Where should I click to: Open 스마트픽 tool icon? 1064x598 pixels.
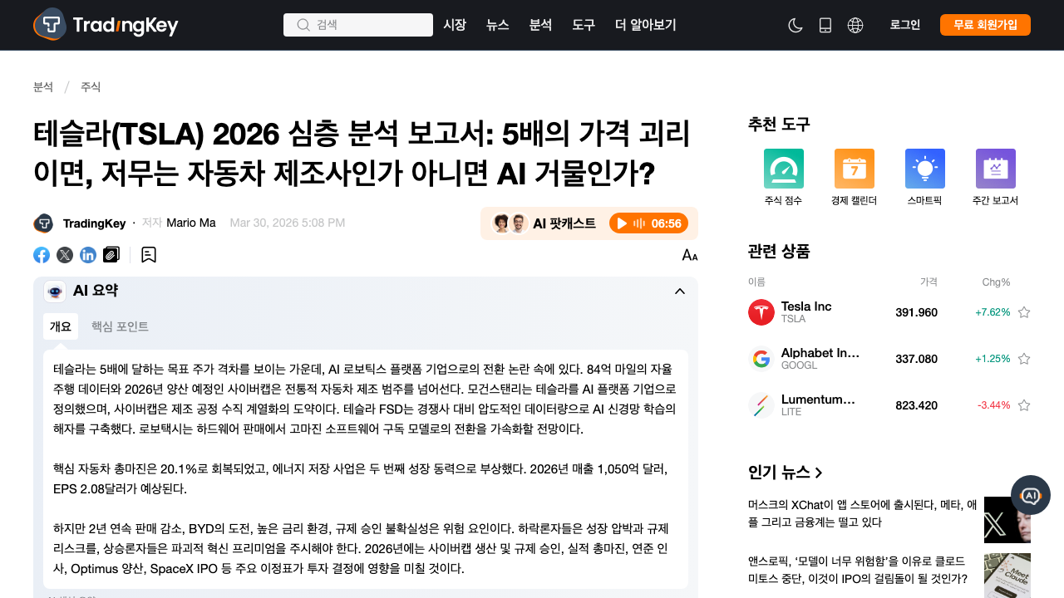coord(925,169)
